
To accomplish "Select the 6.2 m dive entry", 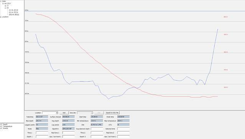I will pyautogui.click(x=13, y=10).
